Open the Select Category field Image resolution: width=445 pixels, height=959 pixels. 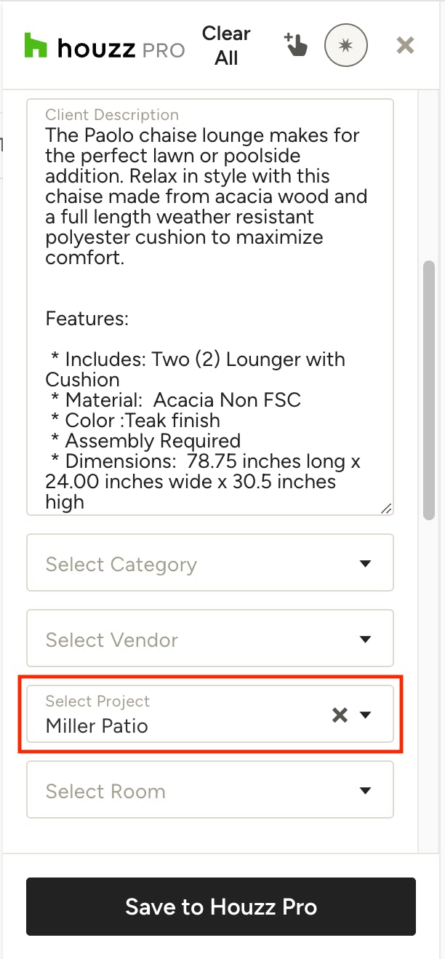pyautogui.click(x=210, y=562)
